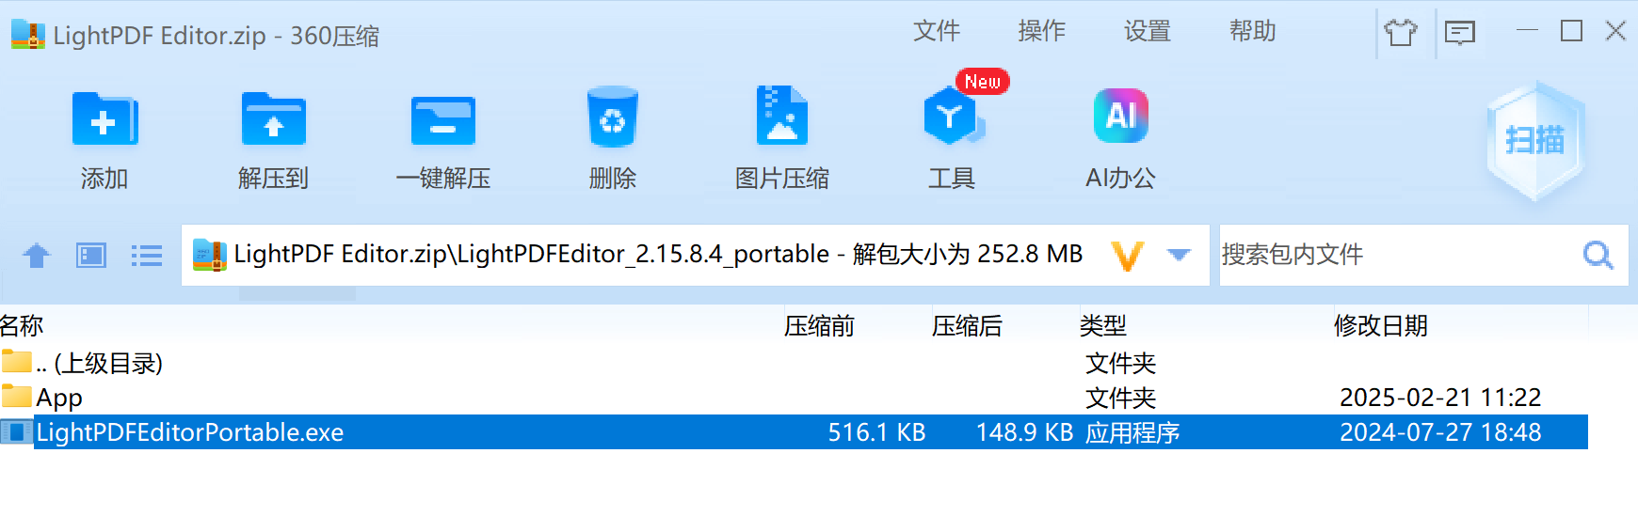This screenshot has height=516, width=1638.
Task: Open the 图片压缩 image compression tool
Action: 781,117
